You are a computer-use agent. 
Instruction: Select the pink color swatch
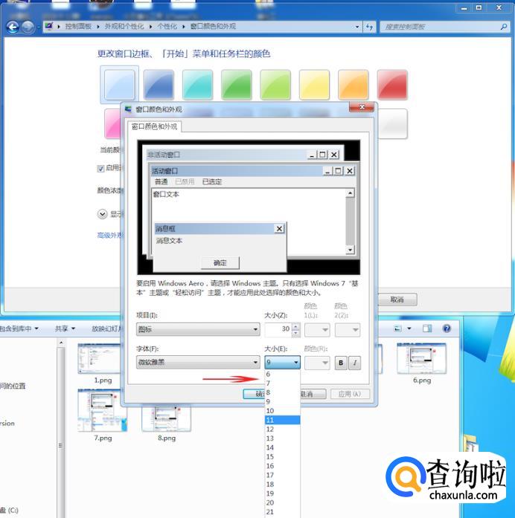pos(113,123)
